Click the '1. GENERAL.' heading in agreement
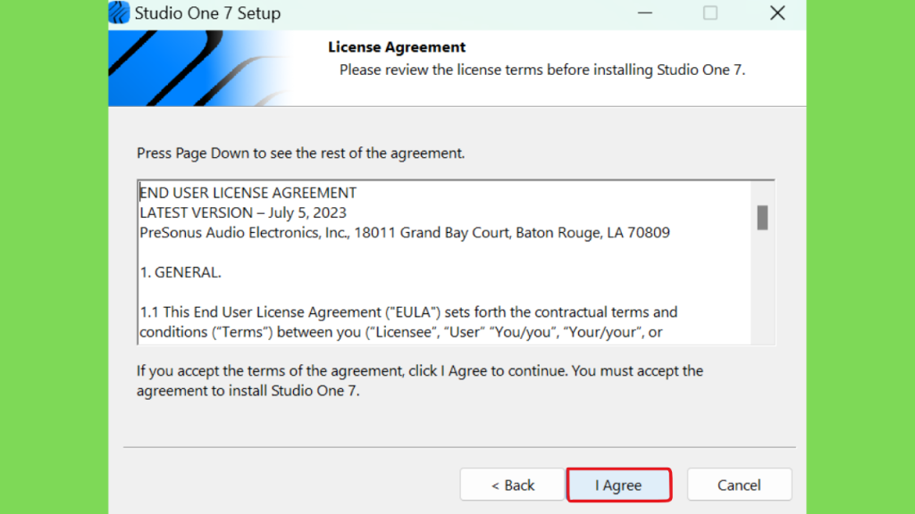The height and width of the screenshot is (514, 915). pos(180,272)
